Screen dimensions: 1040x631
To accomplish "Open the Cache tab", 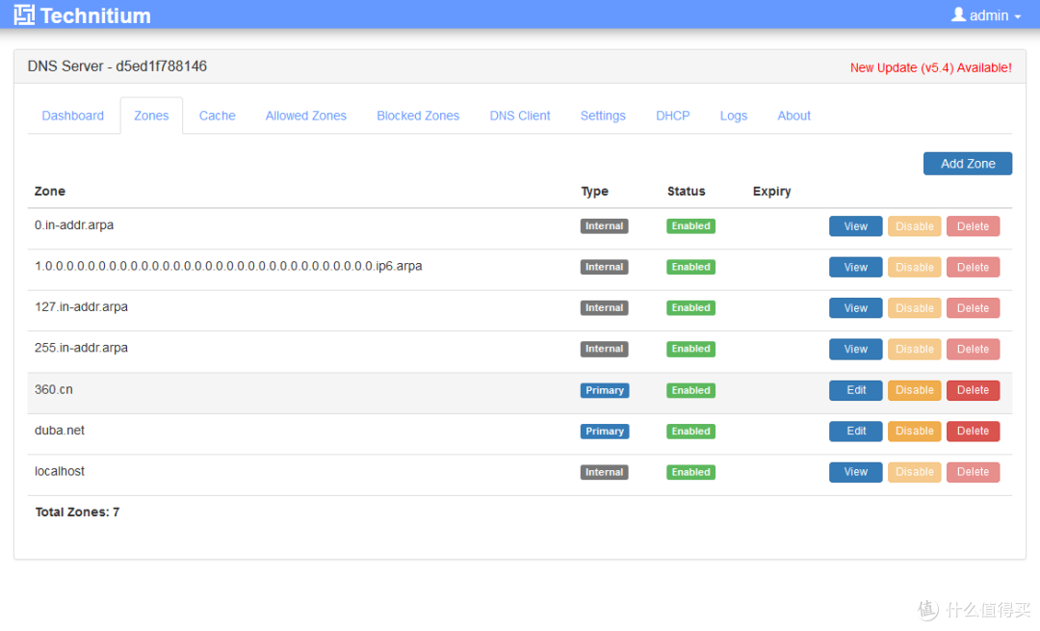I will [x=217, y=116].
